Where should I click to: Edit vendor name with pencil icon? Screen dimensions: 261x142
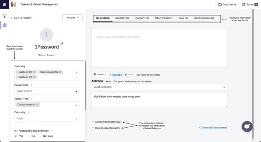62,43
